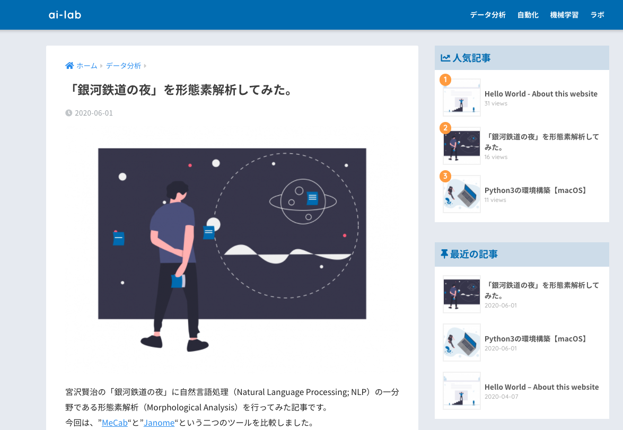The width and height of the screenshot is (623, 430).
Task: Click the orange rank 2 badge
Action: point(445,128)
